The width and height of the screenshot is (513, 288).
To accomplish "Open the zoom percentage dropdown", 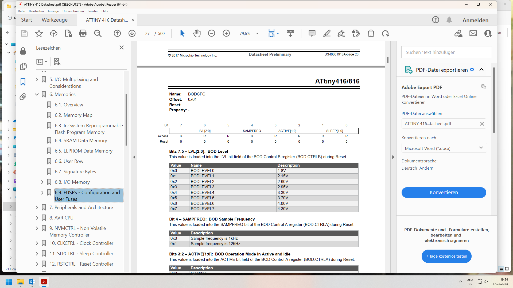I will 257,34.
